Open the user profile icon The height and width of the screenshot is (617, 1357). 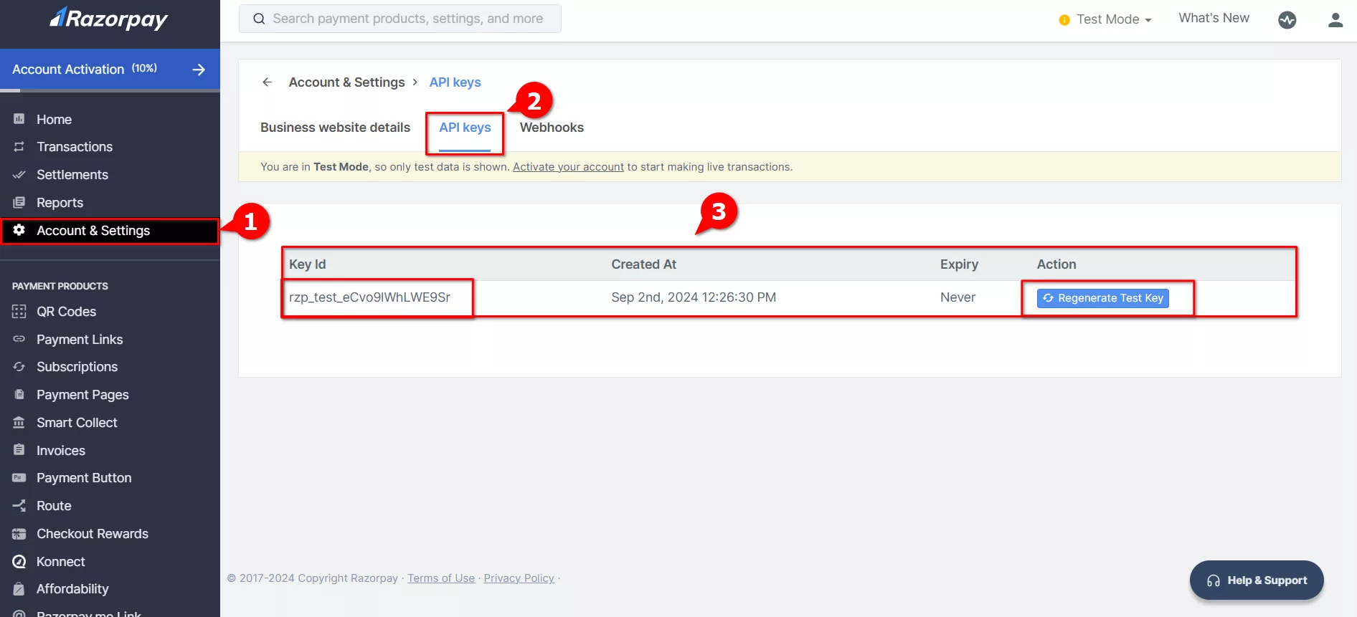[1335, 20]
